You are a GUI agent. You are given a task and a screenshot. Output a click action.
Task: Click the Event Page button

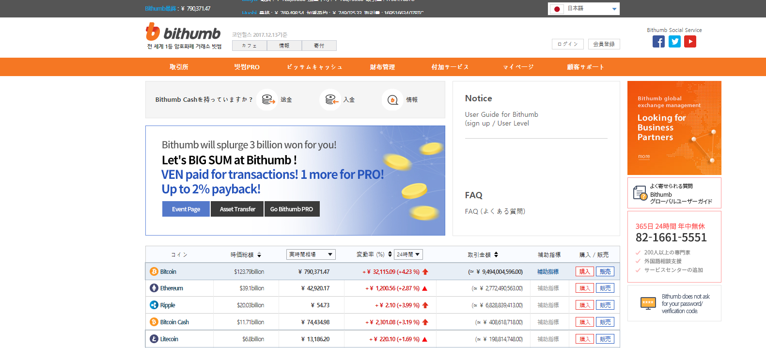(186, 209)
